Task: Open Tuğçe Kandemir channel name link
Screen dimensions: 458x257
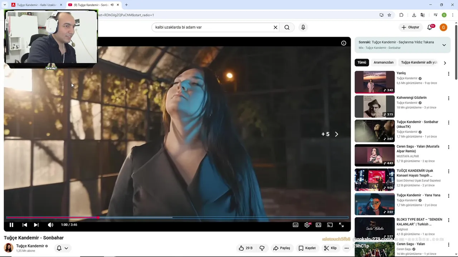Action: (30, 246)
